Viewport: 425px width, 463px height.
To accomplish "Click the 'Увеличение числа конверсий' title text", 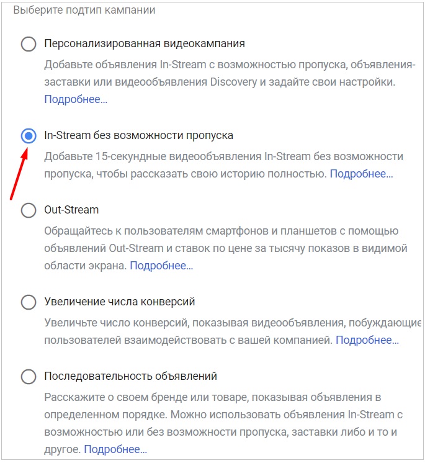I will tap(120, 302).
